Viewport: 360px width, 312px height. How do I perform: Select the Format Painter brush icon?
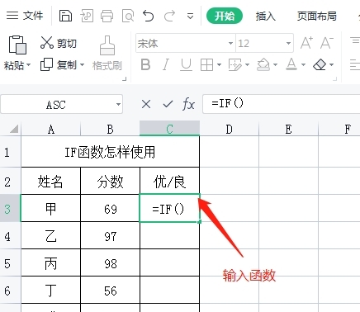107,45
